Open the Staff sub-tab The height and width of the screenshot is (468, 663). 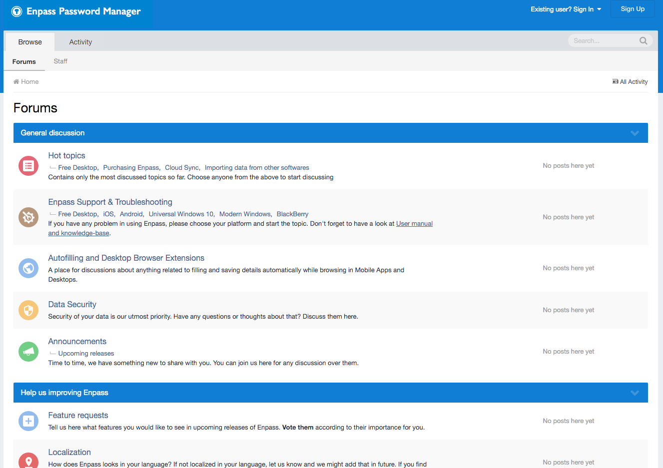click(x=60, y=61)
